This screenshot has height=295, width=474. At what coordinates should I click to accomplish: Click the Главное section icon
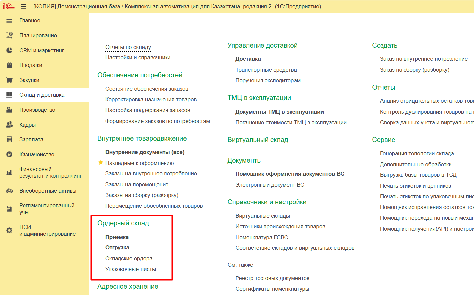[9, 20]
